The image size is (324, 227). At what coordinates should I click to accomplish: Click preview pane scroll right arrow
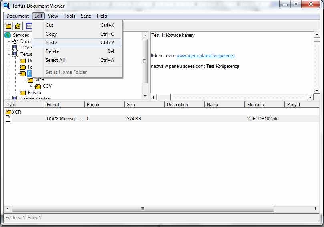click(x=310, y=97)
